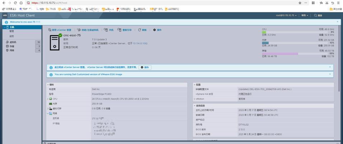Image resolution: width=343 pixels, height=144 pixels.
Task: Click the green status checkmark on the host icon
Action: (x=60, y=35)
